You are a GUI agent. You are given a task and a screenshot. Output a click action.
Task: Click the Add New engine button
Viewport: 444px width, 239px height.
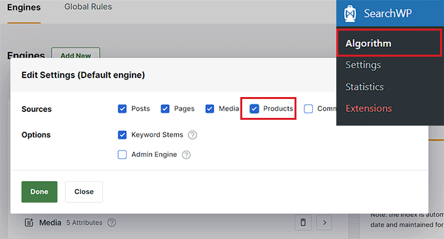tap(76, 53)
